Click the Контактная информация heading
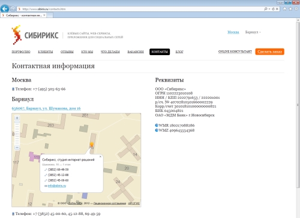300x218 pixels. 53,66
